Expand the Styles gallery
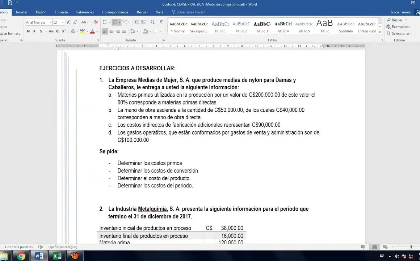The width and height of the screenshot is (420, 261). 380,32
